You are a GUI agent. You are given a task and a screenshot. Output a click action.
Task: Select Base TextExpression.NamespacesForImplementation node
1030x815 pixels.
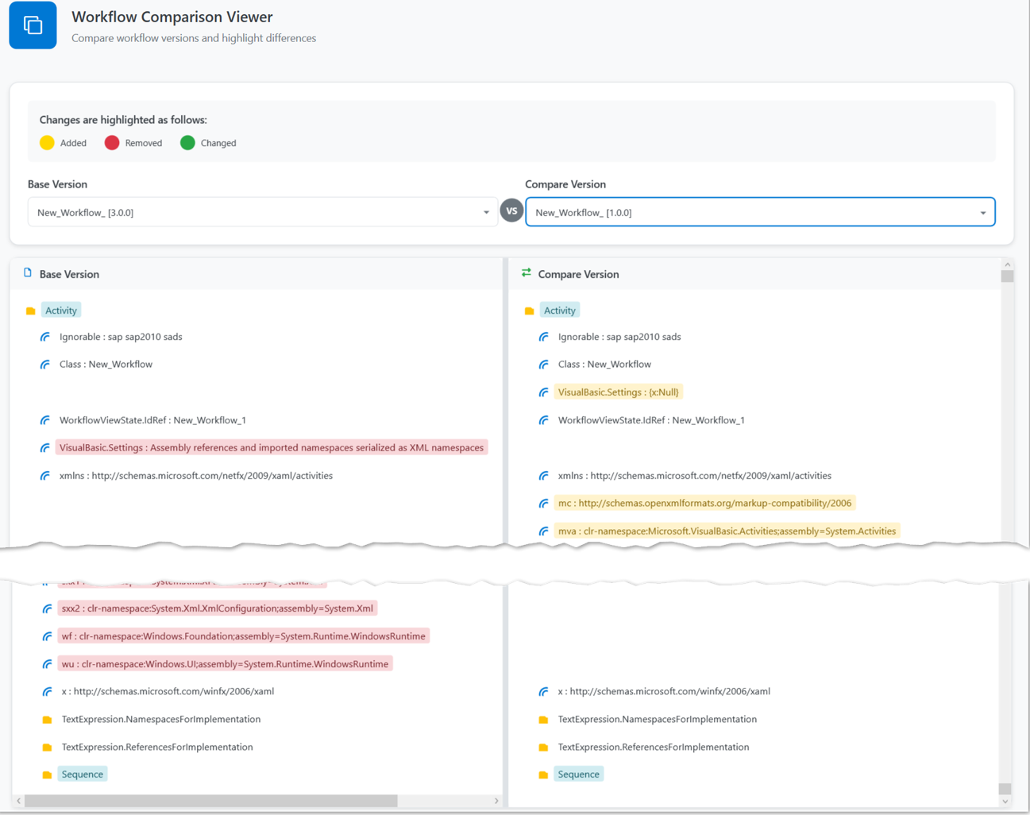[x=161, y=719]
